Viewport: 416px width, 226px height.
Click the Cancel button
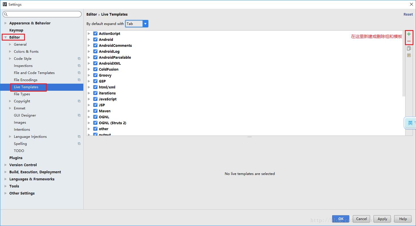point(362,219)
